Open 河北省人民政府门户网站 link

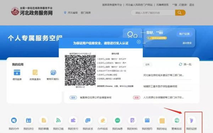[139, 5]
